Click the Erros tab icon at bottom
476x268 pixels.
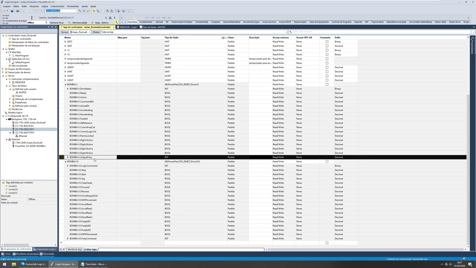tap(3, 254)
